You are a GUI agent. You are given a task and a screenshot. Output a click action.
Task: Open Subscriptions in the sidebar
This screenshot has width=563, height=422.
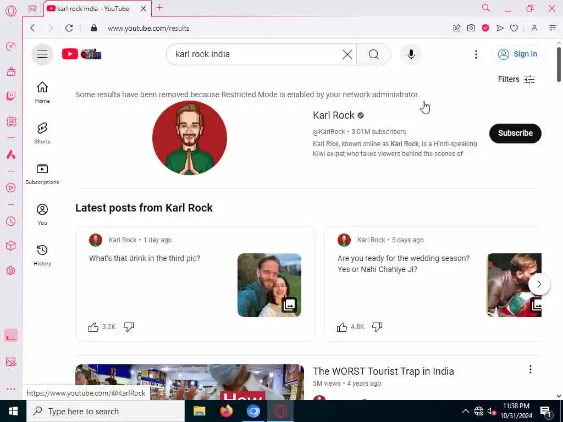pos(42,174)
